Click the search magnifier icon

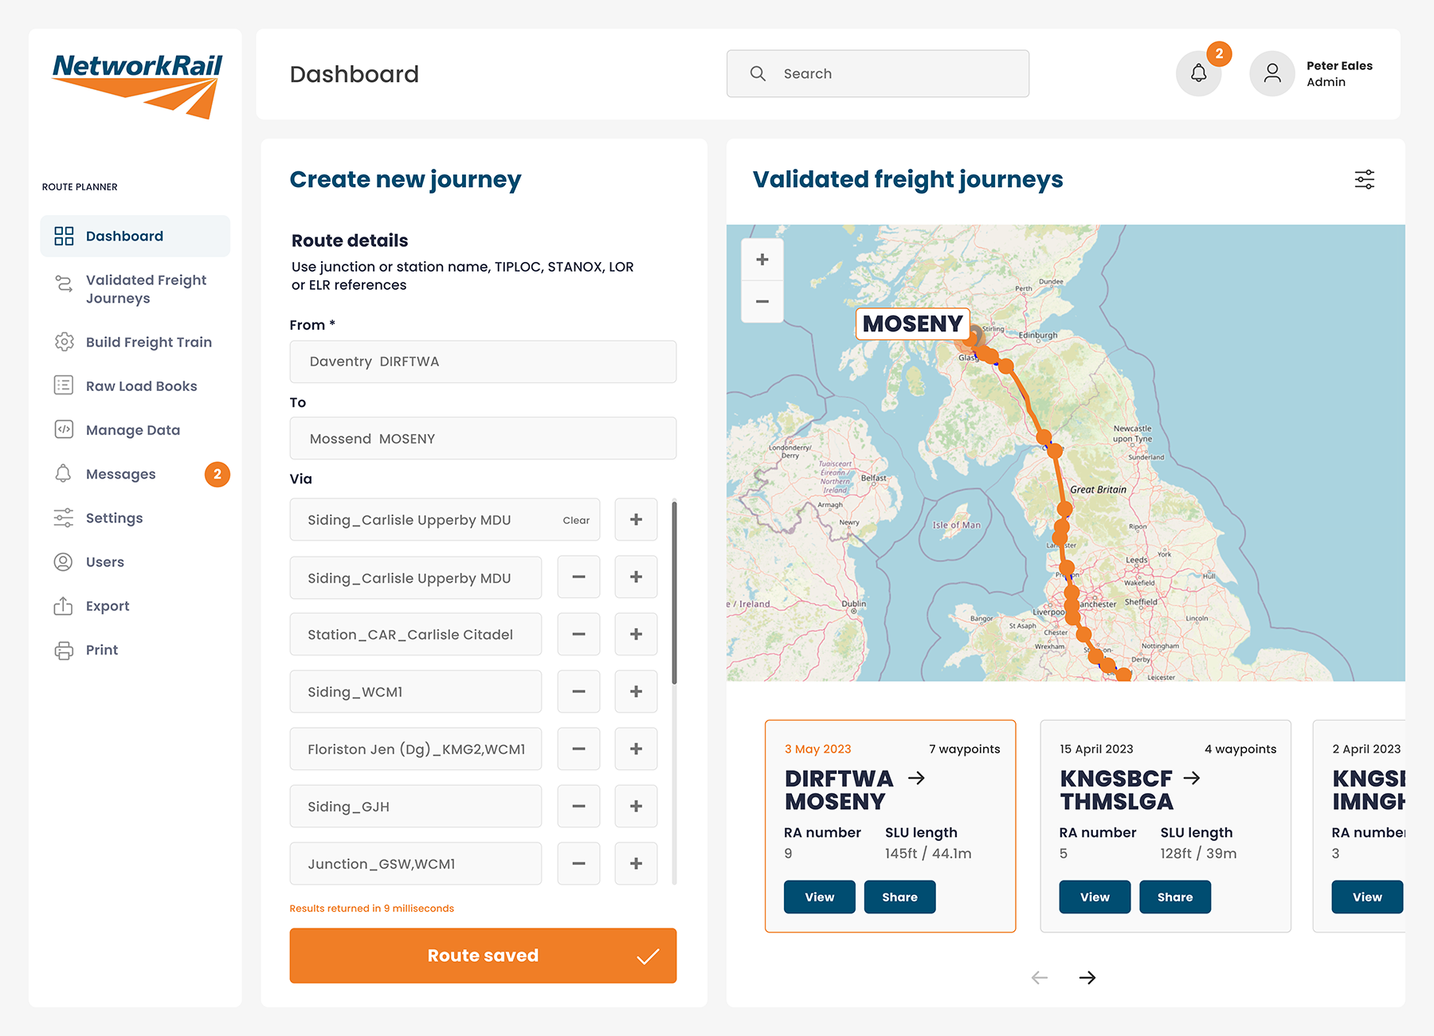coord(758,74)
